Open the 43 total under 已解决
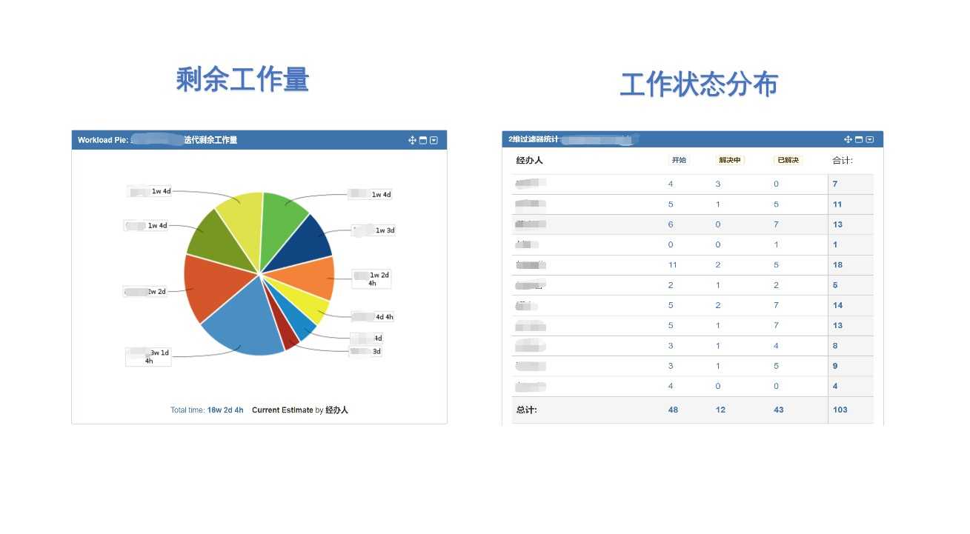The width and height of the screenshot is (970, 534). [x=778, y=410]
